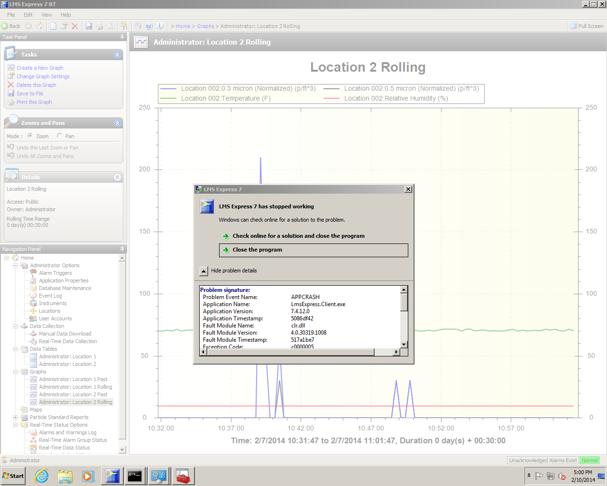Viewport: 607px width, 486px height.
Task: Click Save to File link
Action: click(30, 93)
